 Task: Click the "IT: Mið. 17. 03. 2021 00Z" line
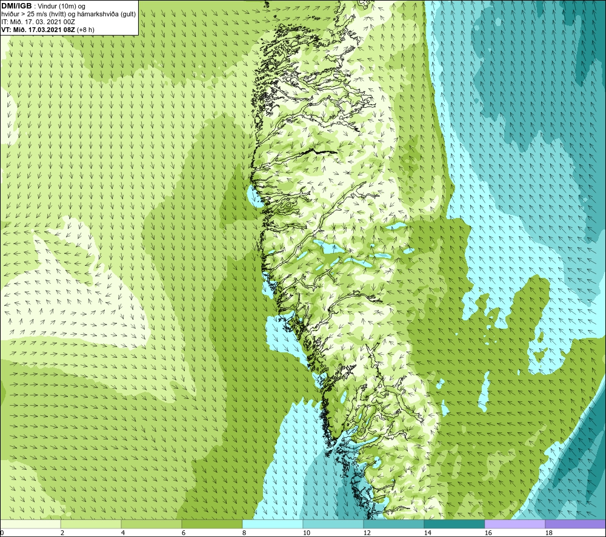(x=38, y=22)
